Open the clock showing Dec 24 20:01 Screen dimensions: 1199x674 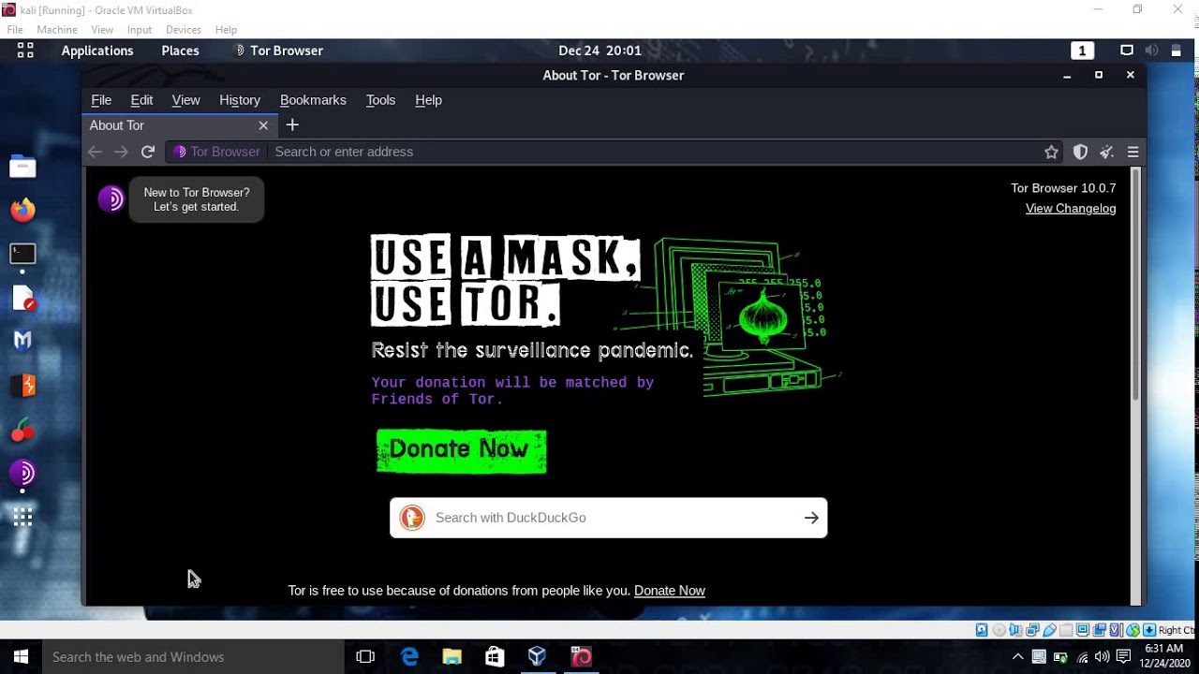[599, 51]
